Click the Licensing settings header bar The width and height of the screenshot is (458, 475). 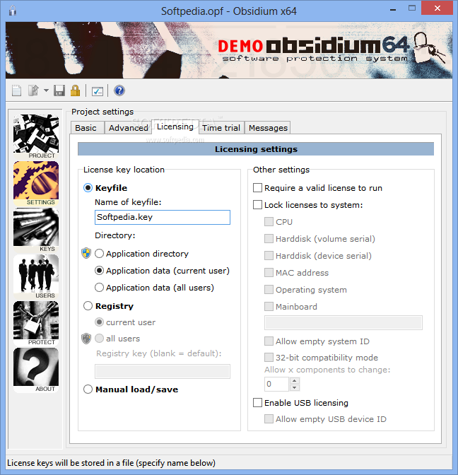(256, 149)
